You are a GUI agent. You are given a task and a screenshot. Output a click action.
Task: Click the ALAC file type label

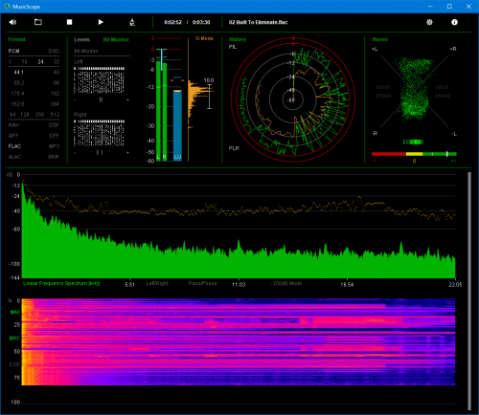pyautogui.click(x=14, y=157)
